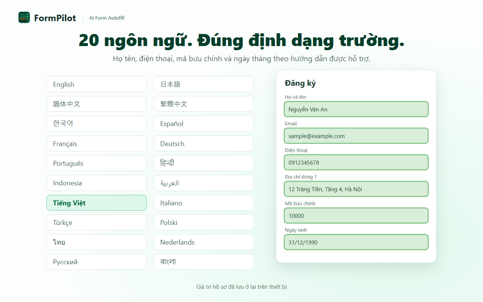
Task: Select 繁體中文 language option
Action: pyautogui.click(x=204, y=104)
